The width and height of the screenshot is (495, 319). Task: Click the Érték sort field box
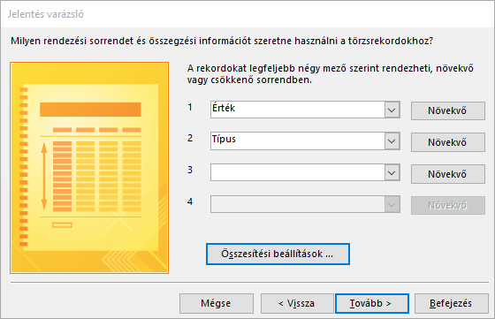297,110
